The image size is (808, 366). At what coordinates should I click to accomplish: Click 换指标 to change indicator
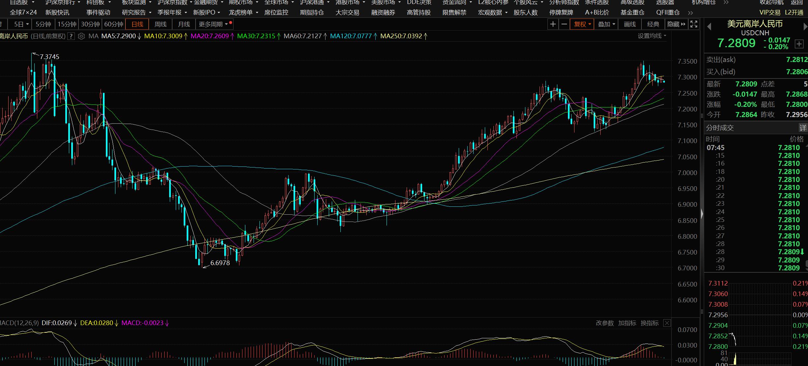tap(649, 323)
